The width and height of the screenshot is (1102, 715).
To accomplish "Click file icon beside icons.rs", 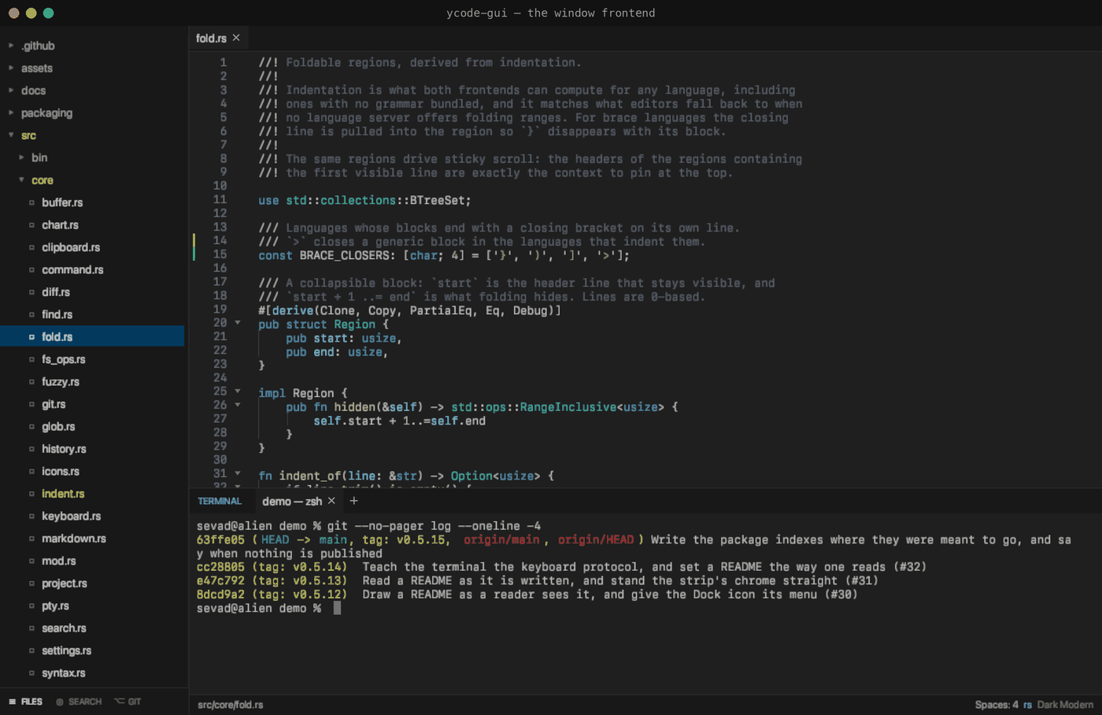I will 32,472.
